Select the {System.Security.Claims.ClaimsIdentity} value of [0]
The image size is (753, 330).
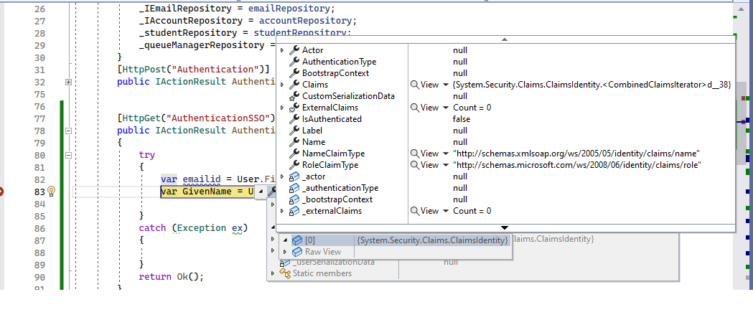pyautogui.click(x=432, y=240)
